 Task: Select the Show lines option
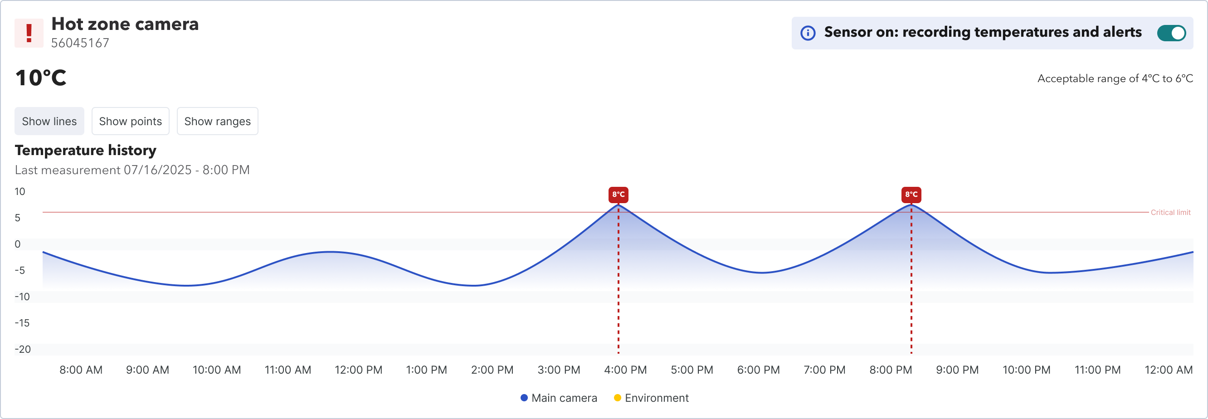49,121
